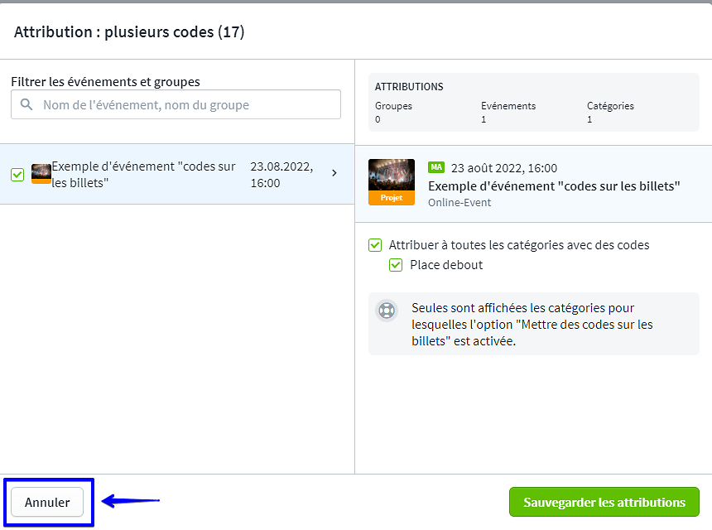Click the small event thumbnail in the left list
This screenshot has width=712, height=530.
[x=41, y=174]
